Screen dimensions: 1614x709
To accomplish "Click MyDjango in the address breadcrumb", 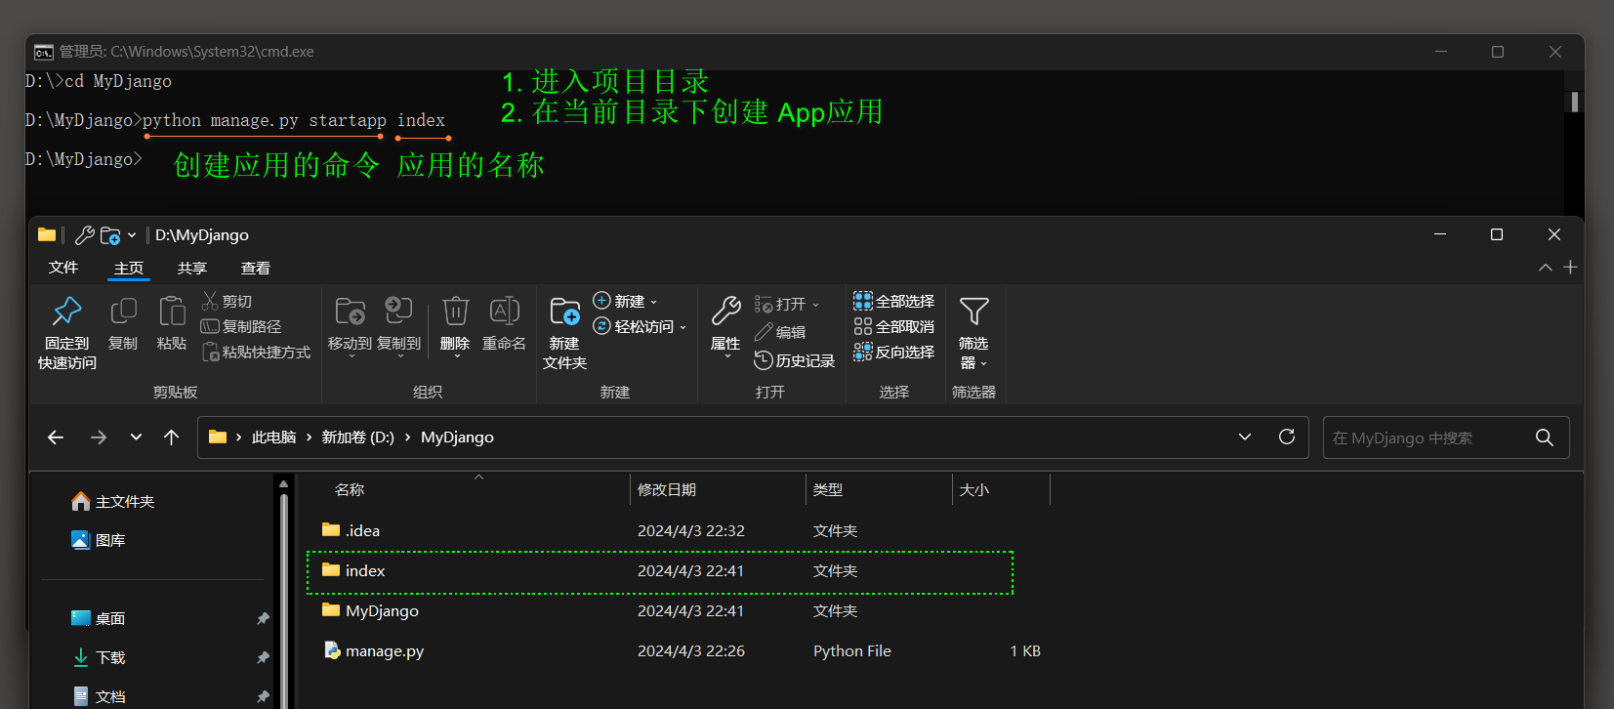I will tap(457, 438).
